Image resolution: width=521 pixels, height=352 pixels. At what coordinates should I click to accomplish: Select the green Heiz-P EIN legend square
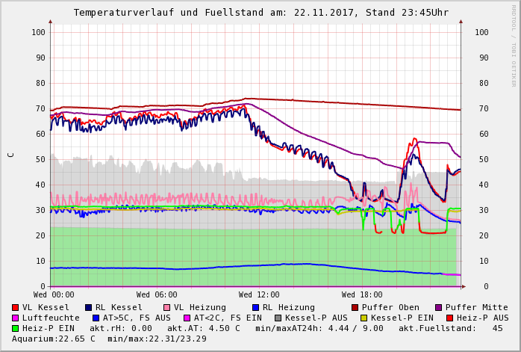16,328
